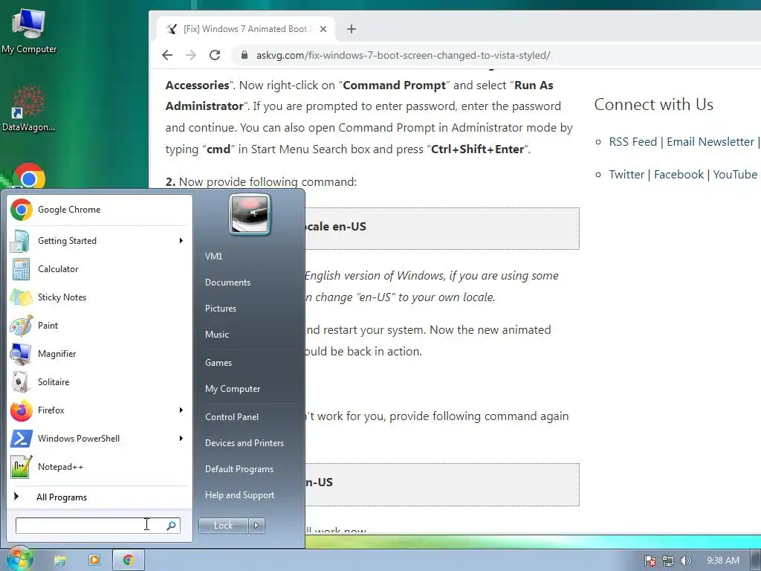Follow the RSS Feed link
This screenshot has height=571, width=761.
(633, 142)
